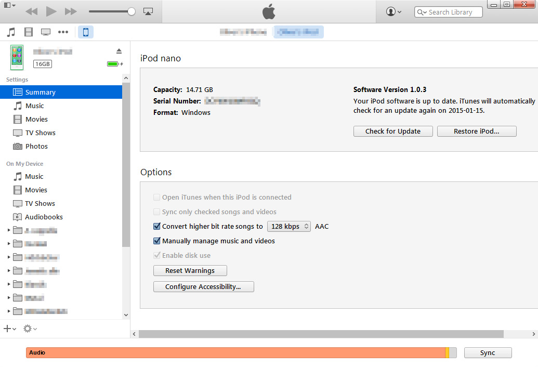Click the Capacity 14.71 GB value
Screen dimensions: 538x367
(200, 90)
